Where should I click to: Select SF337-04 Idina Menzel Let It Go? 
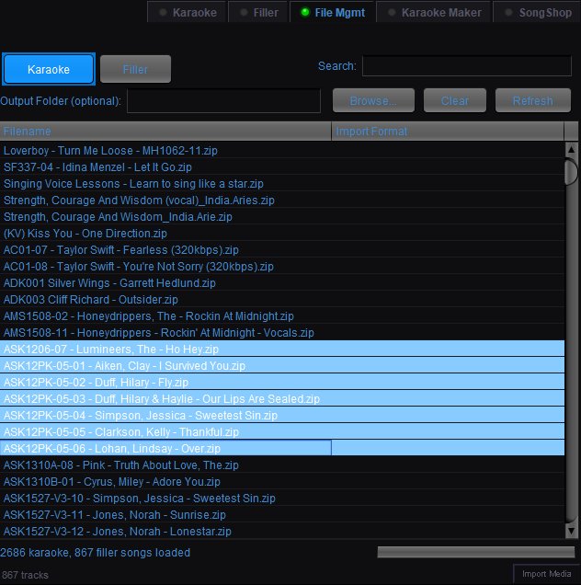point(282,166)
